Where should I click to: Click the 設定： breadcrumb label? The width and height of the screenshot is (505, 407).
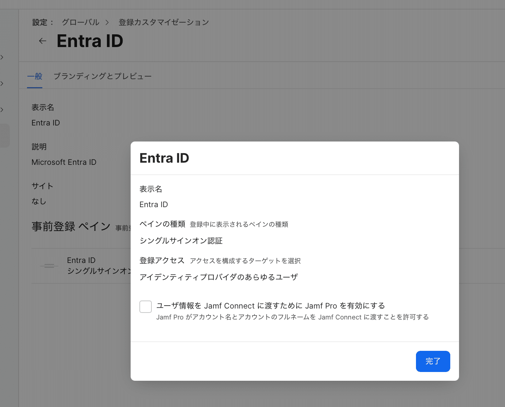tap(43, 22)
